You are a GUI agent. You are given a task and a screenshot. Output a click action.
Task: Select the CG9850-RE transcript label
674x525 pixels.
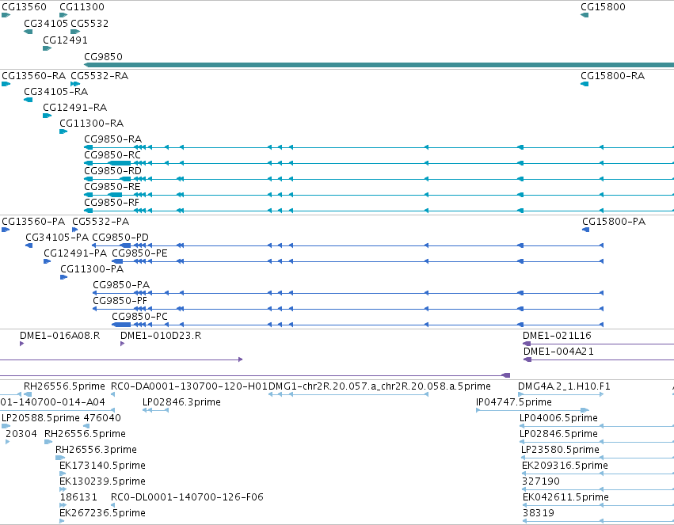click(112, 187)
